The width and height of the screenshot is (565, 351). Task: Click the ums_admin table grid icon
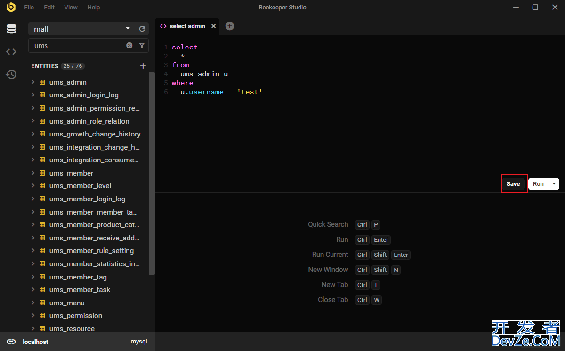(42, 82)
